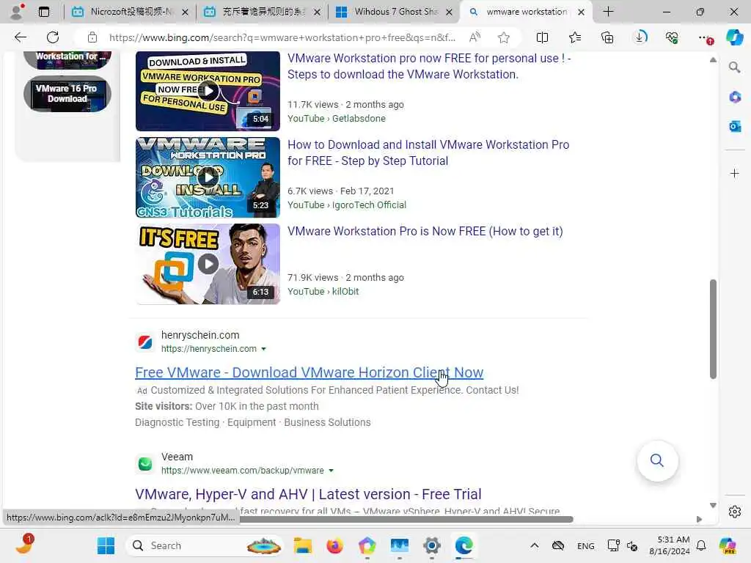Viewport: 751px width, 563px height.
Task: Activate Read aloud icon in address bar
Action: click(x=475, y=37)
